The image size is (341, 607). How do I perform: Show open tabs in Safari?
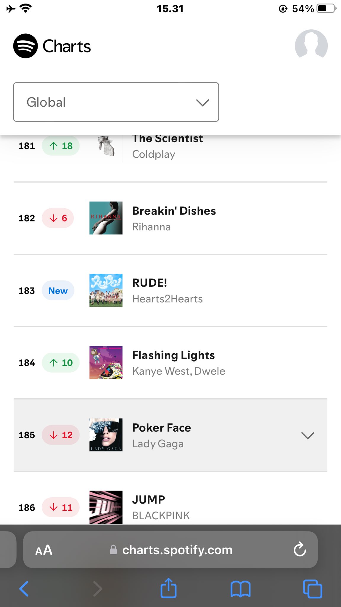tap(313, 589)
